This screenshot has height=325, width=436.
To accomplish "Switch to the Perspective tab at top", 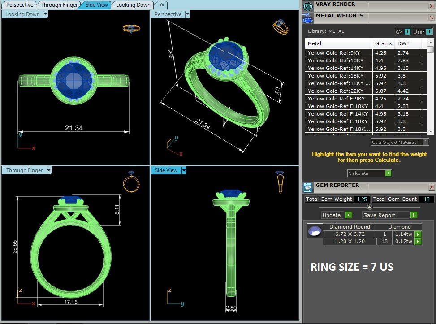I will point(19,5).
